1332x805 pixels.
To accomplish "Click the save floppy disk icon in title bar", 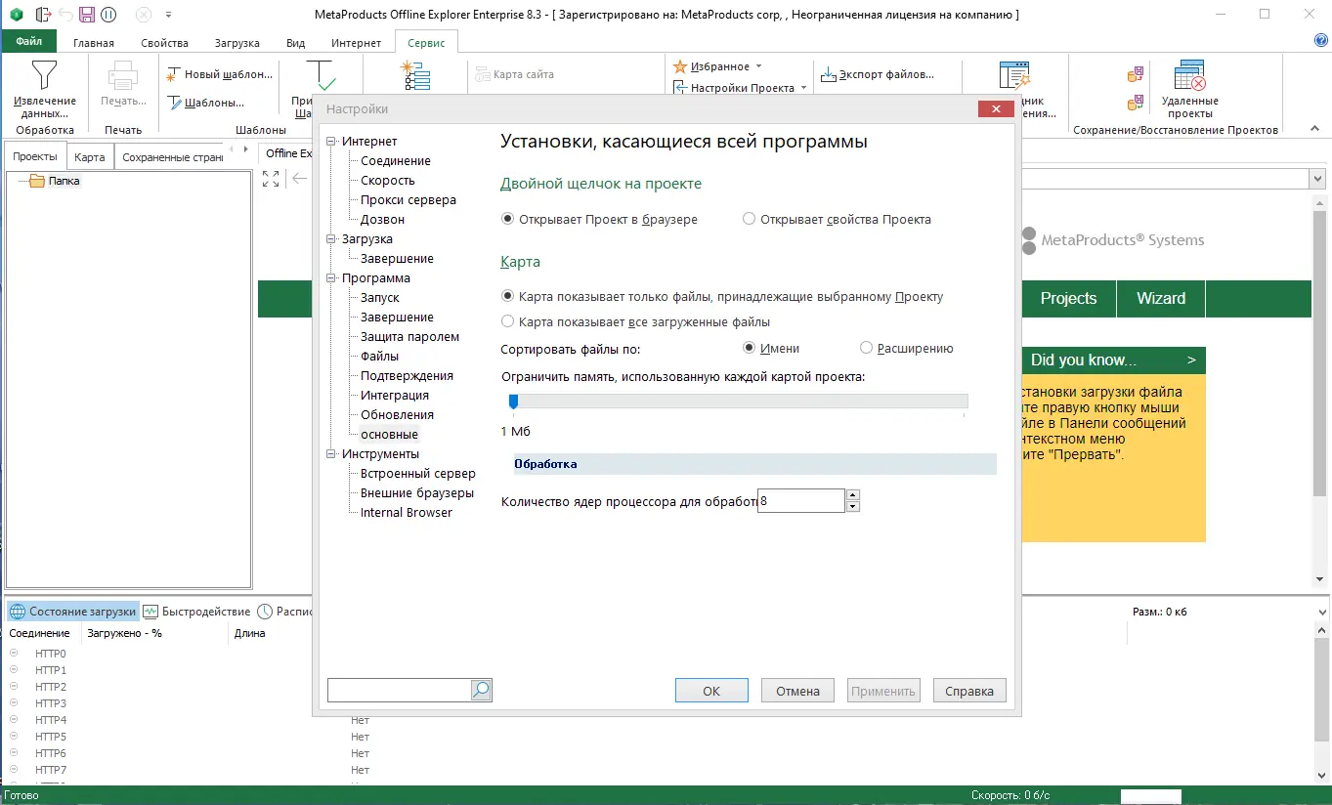I will tap(87, 15).
